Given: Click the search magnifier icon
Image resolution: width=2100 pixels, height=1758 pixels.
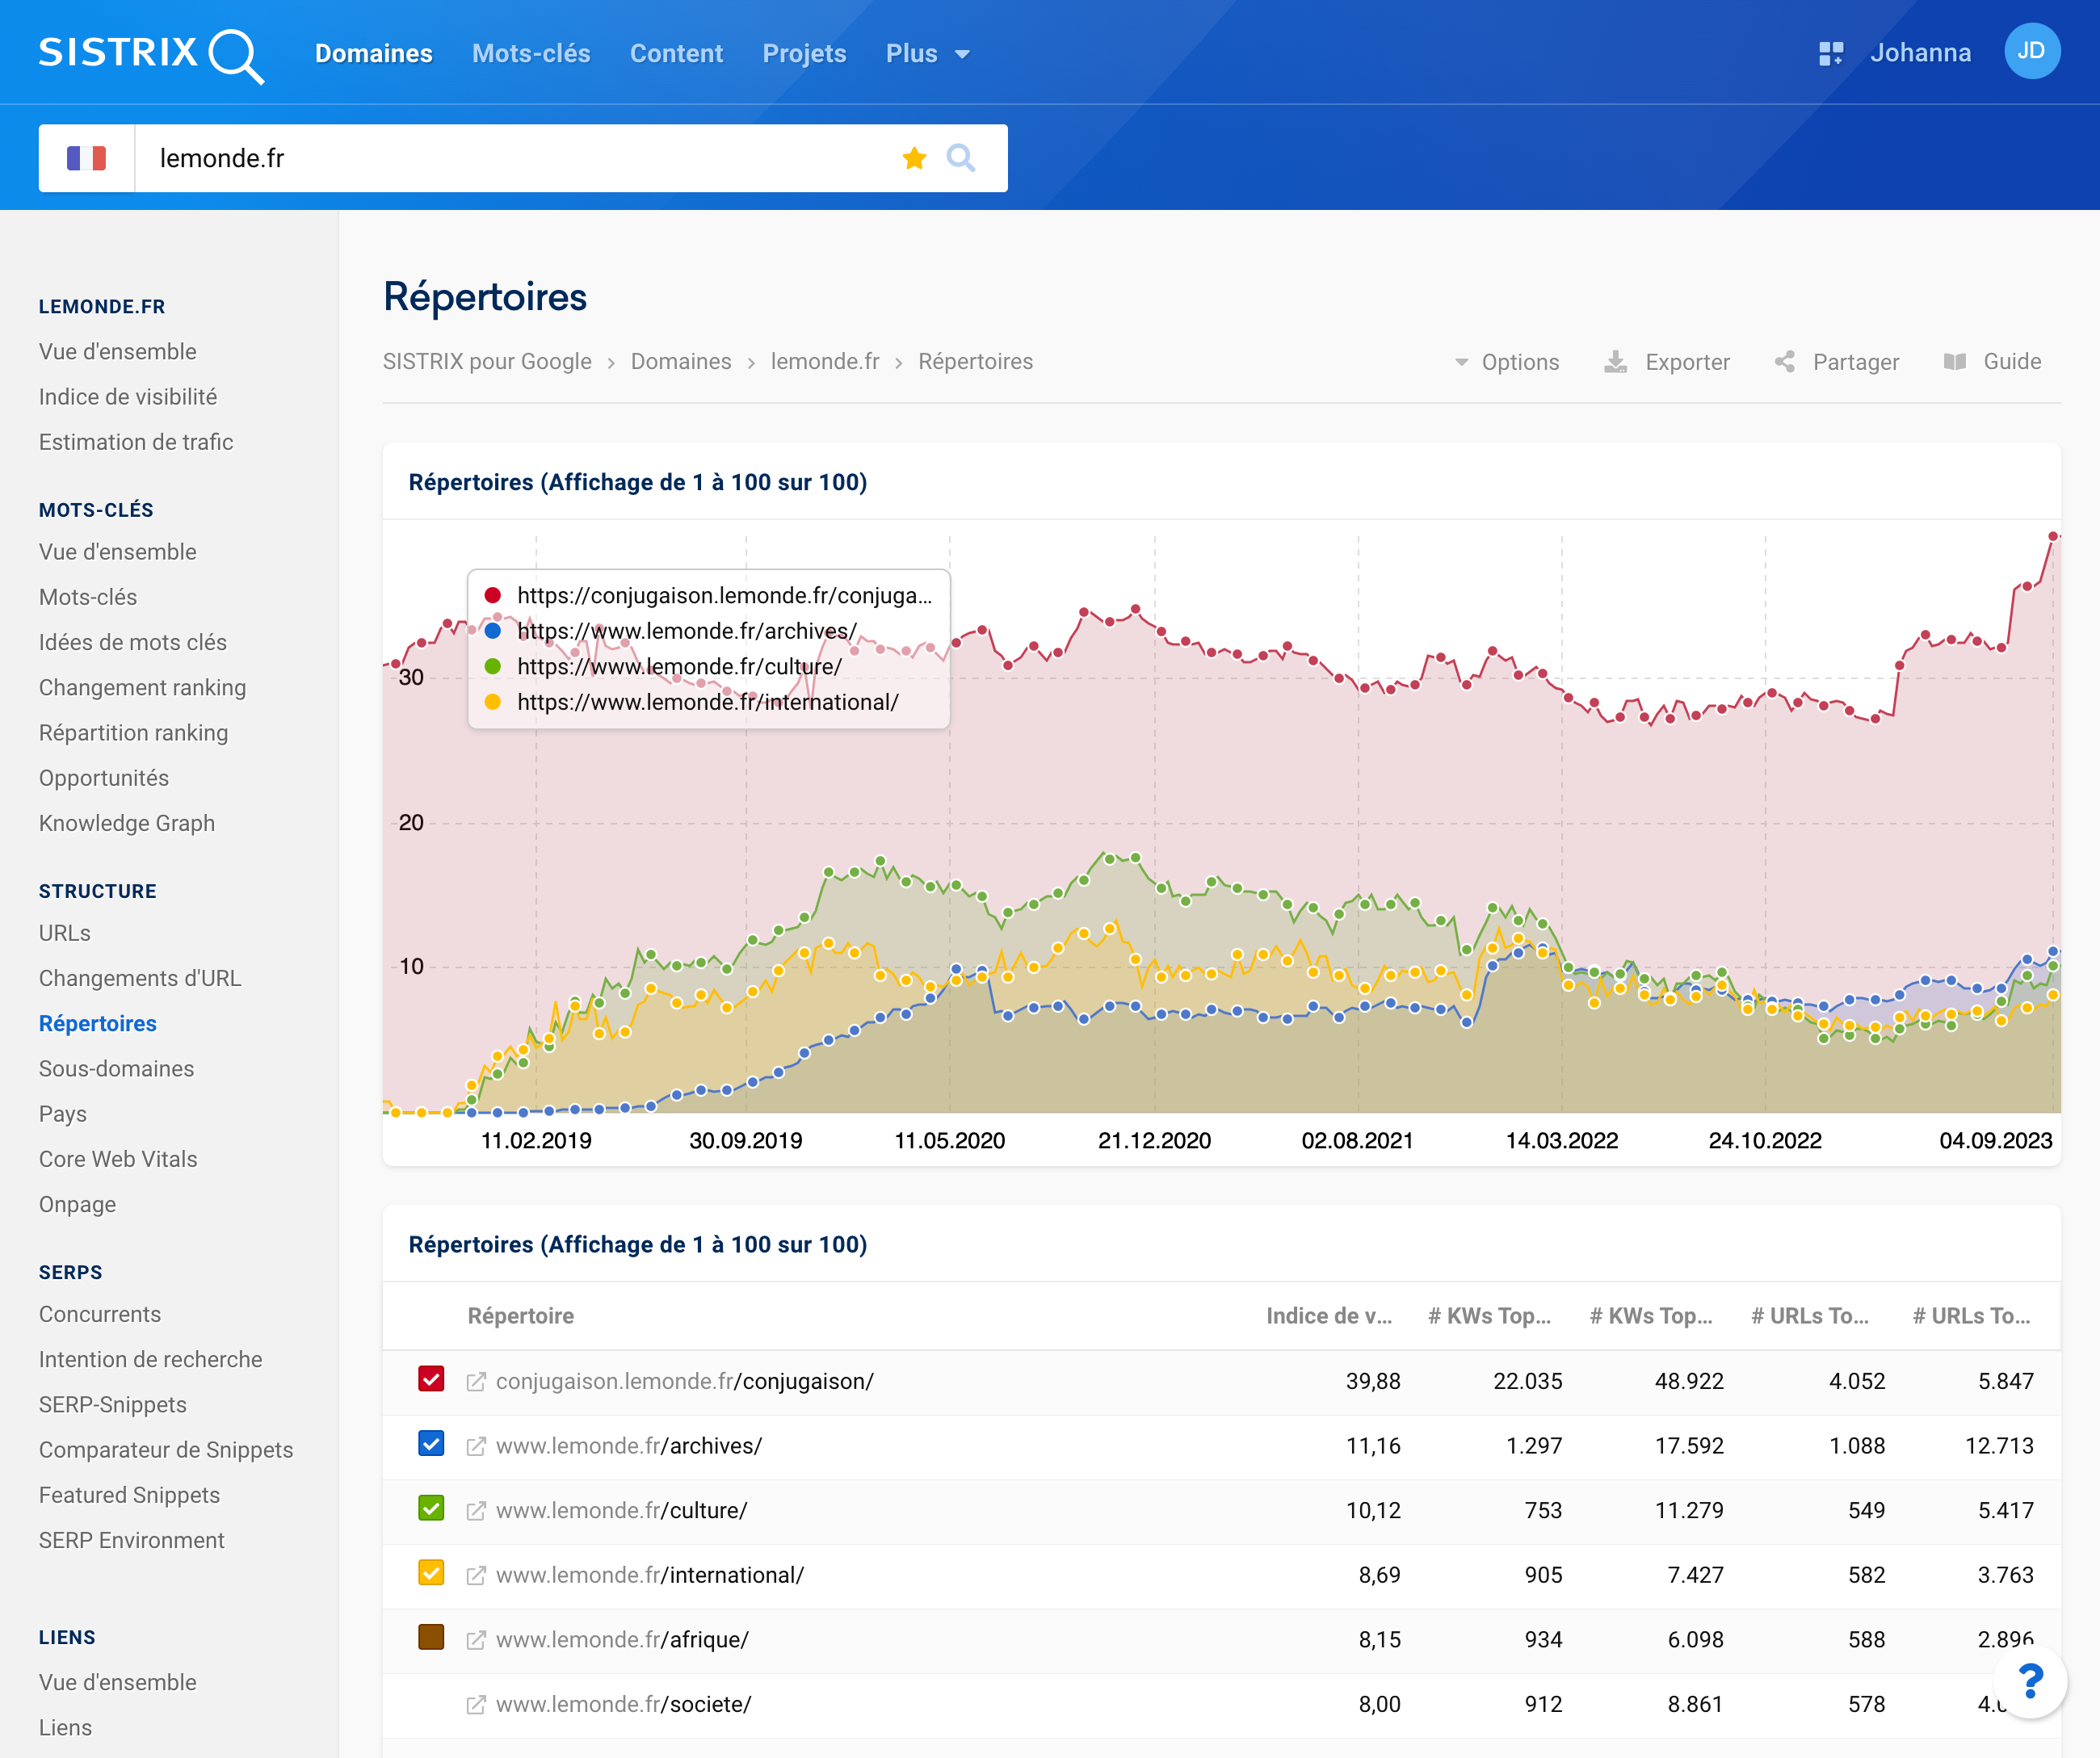Looking at the screenshot, I should pyautogui.click(x=960, y=158).
